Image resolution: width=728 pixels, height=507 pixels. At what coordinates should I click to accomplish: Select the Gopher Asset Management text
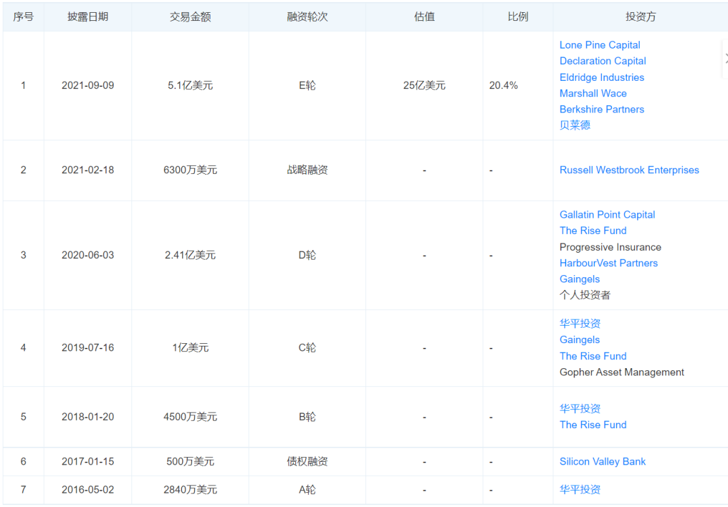click(621, 372)
